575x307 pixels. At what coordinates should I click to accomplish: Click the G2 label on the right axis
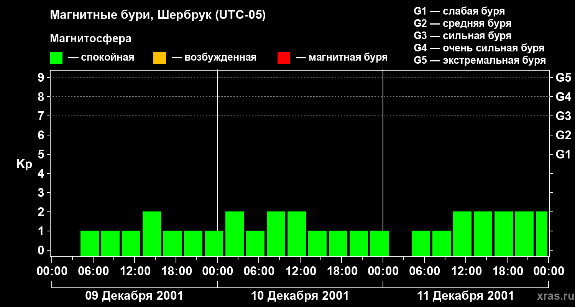pos(563,135)
